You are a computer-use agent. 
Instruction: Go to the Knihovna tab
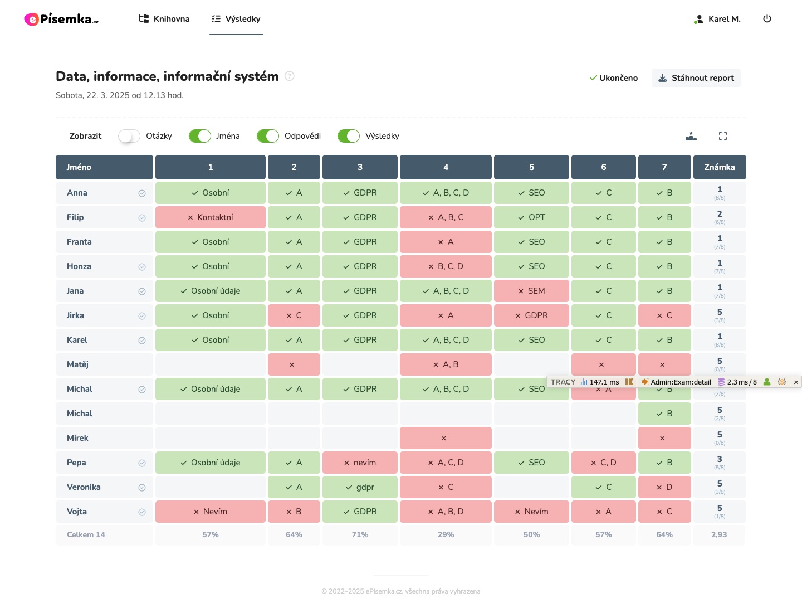click(164, 19)
